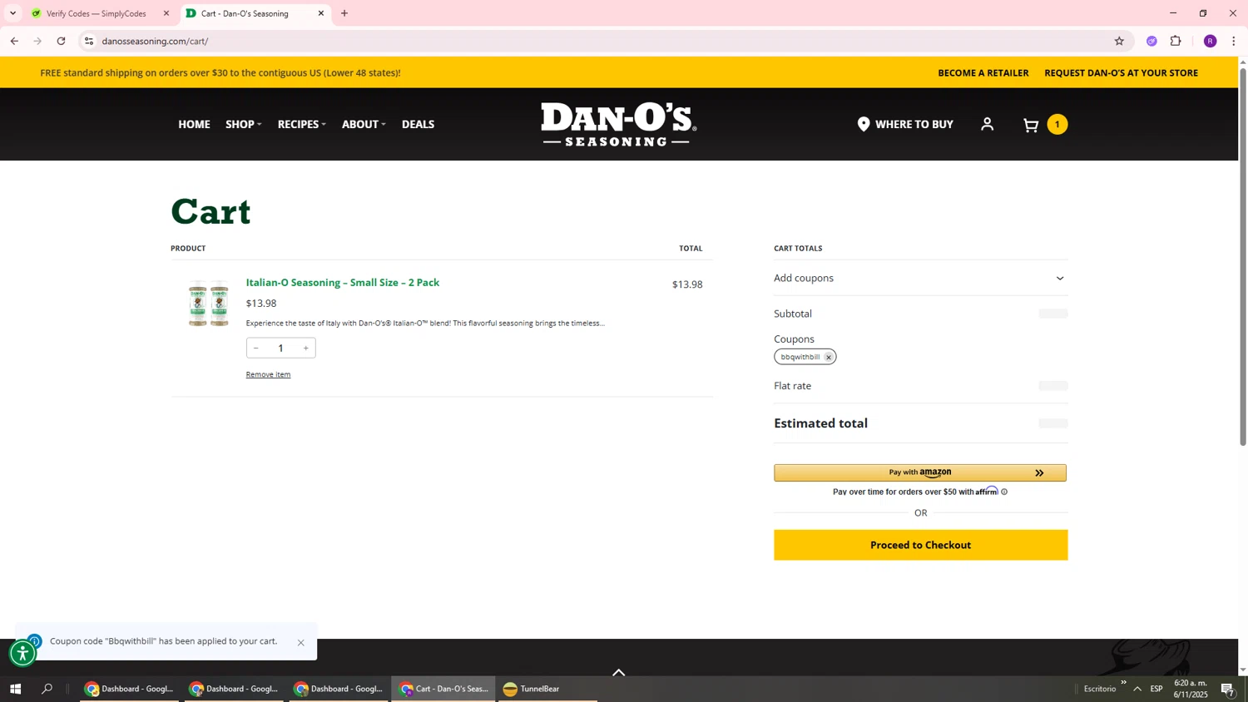Click the address bar URL

point(156,41)
